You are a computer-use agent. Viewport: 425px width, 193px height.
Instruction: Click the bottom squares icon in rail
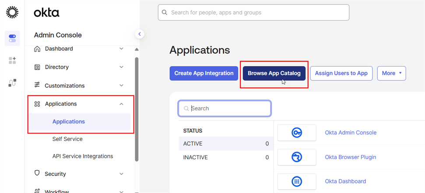click(12, 83)
